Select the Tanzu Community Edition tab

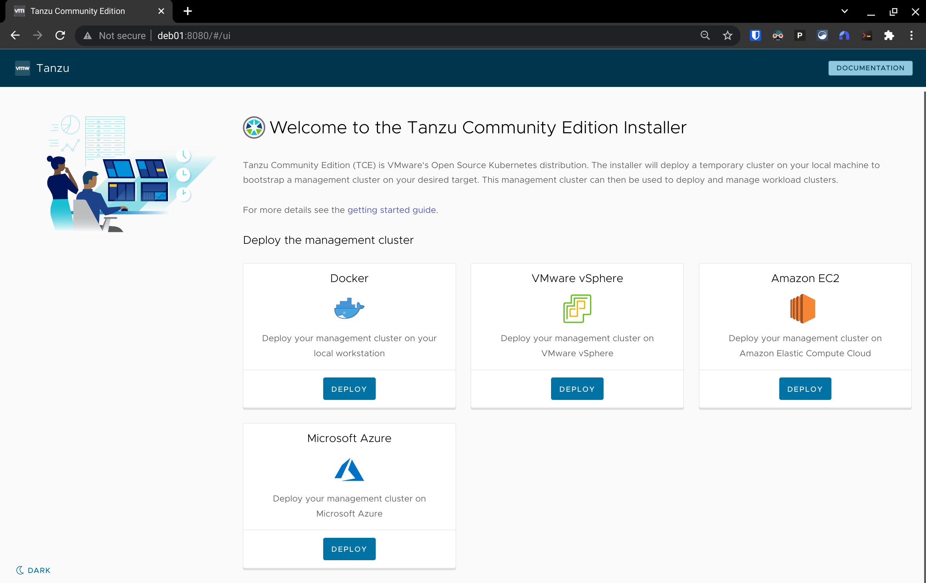pos(89,11)
